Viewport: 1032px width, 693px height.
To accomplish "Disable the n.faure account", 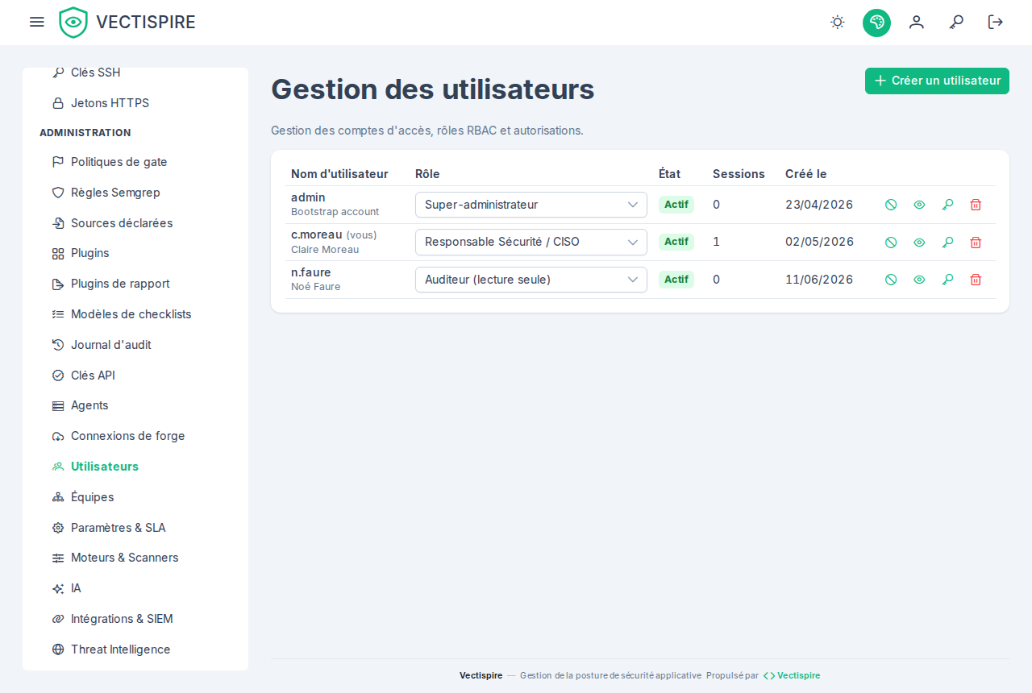I will (x=891, y=280).
